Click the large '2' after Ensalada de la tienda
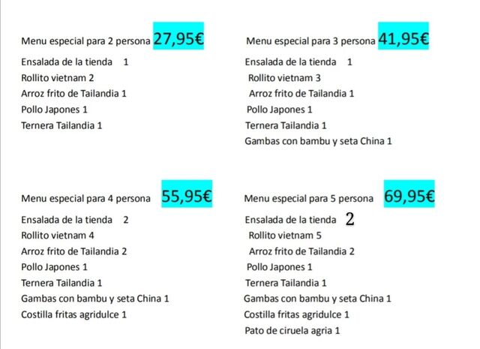The image size is (480, 349). (x=349, y=220)
